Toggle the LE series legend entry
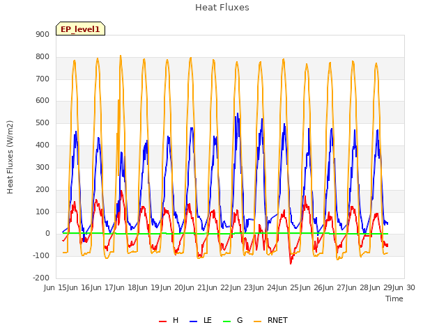The image size is (446, 334). point(201,320)
